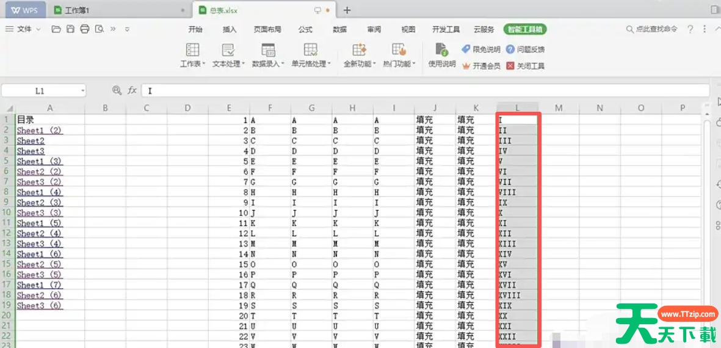This screenshot has width=721, height=348.
Task: Open the 数据录入 tool dropdown
Action: pos(268,55)
